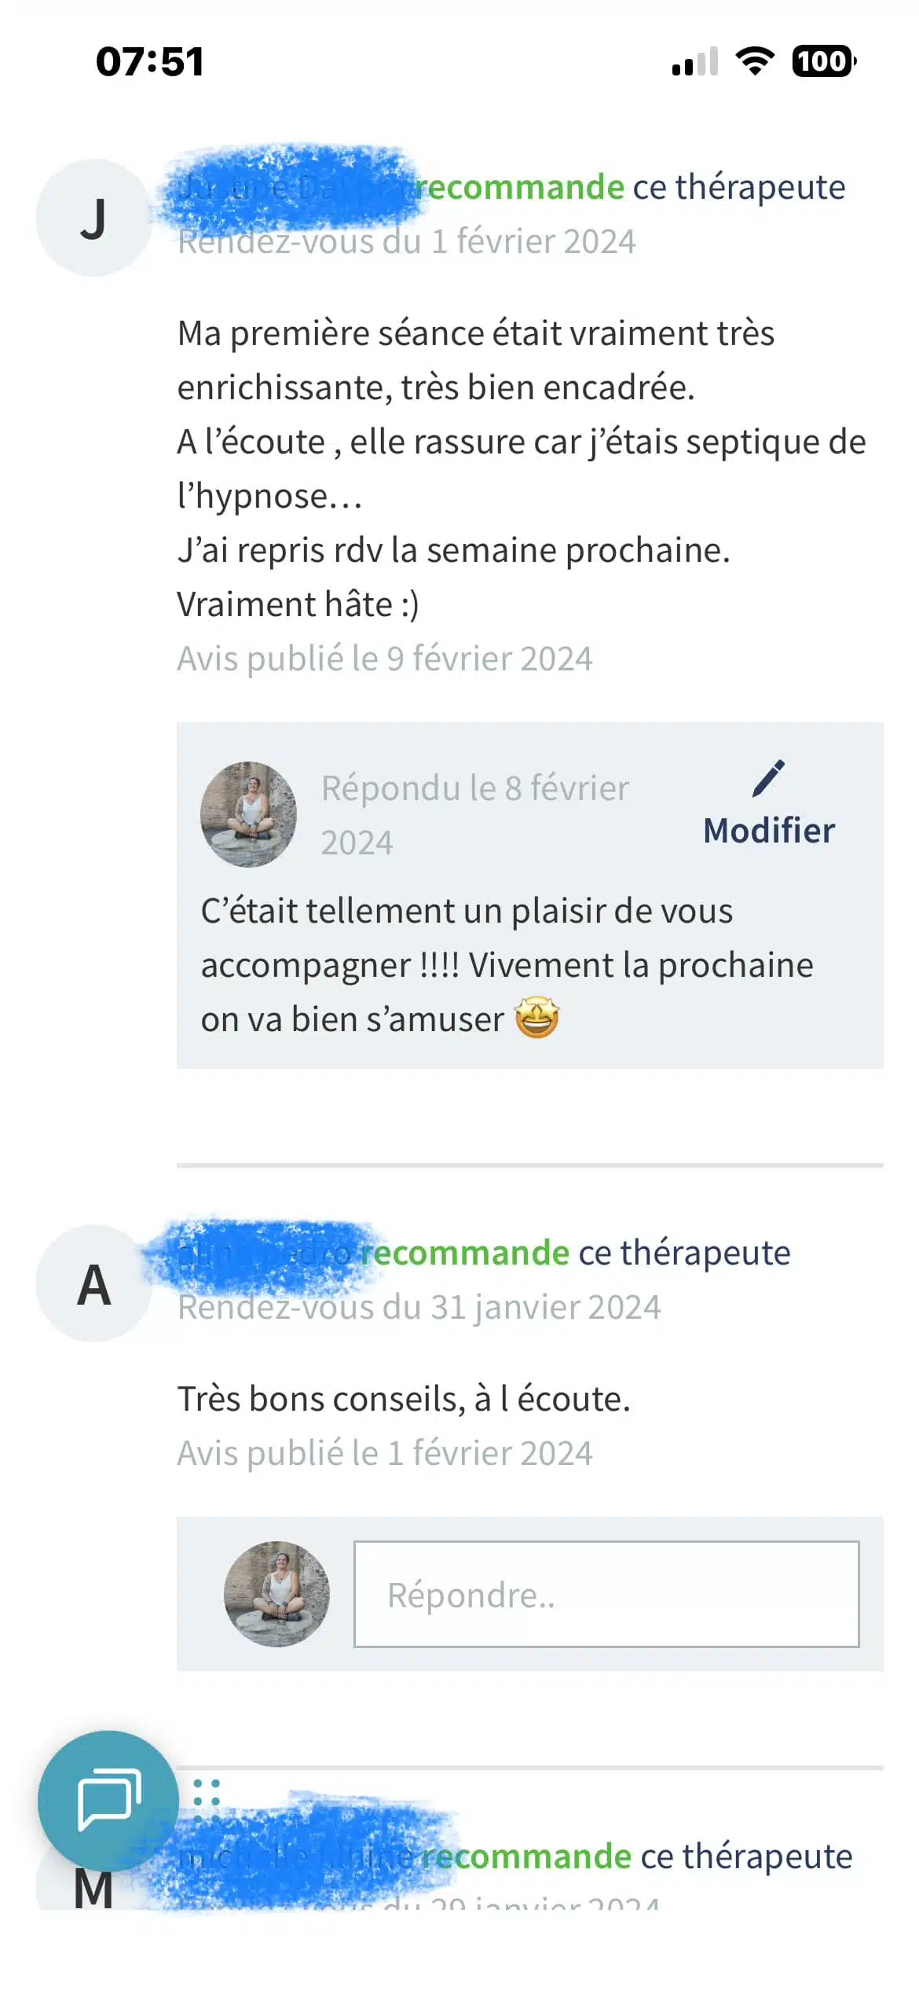Tap the therapist photo next to the Répondre field

tap(276, 1594)
